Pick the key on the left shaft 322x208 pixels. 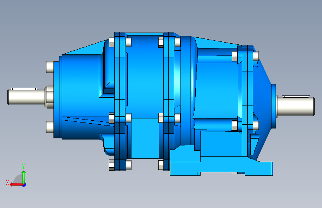[x=24, y=89]
